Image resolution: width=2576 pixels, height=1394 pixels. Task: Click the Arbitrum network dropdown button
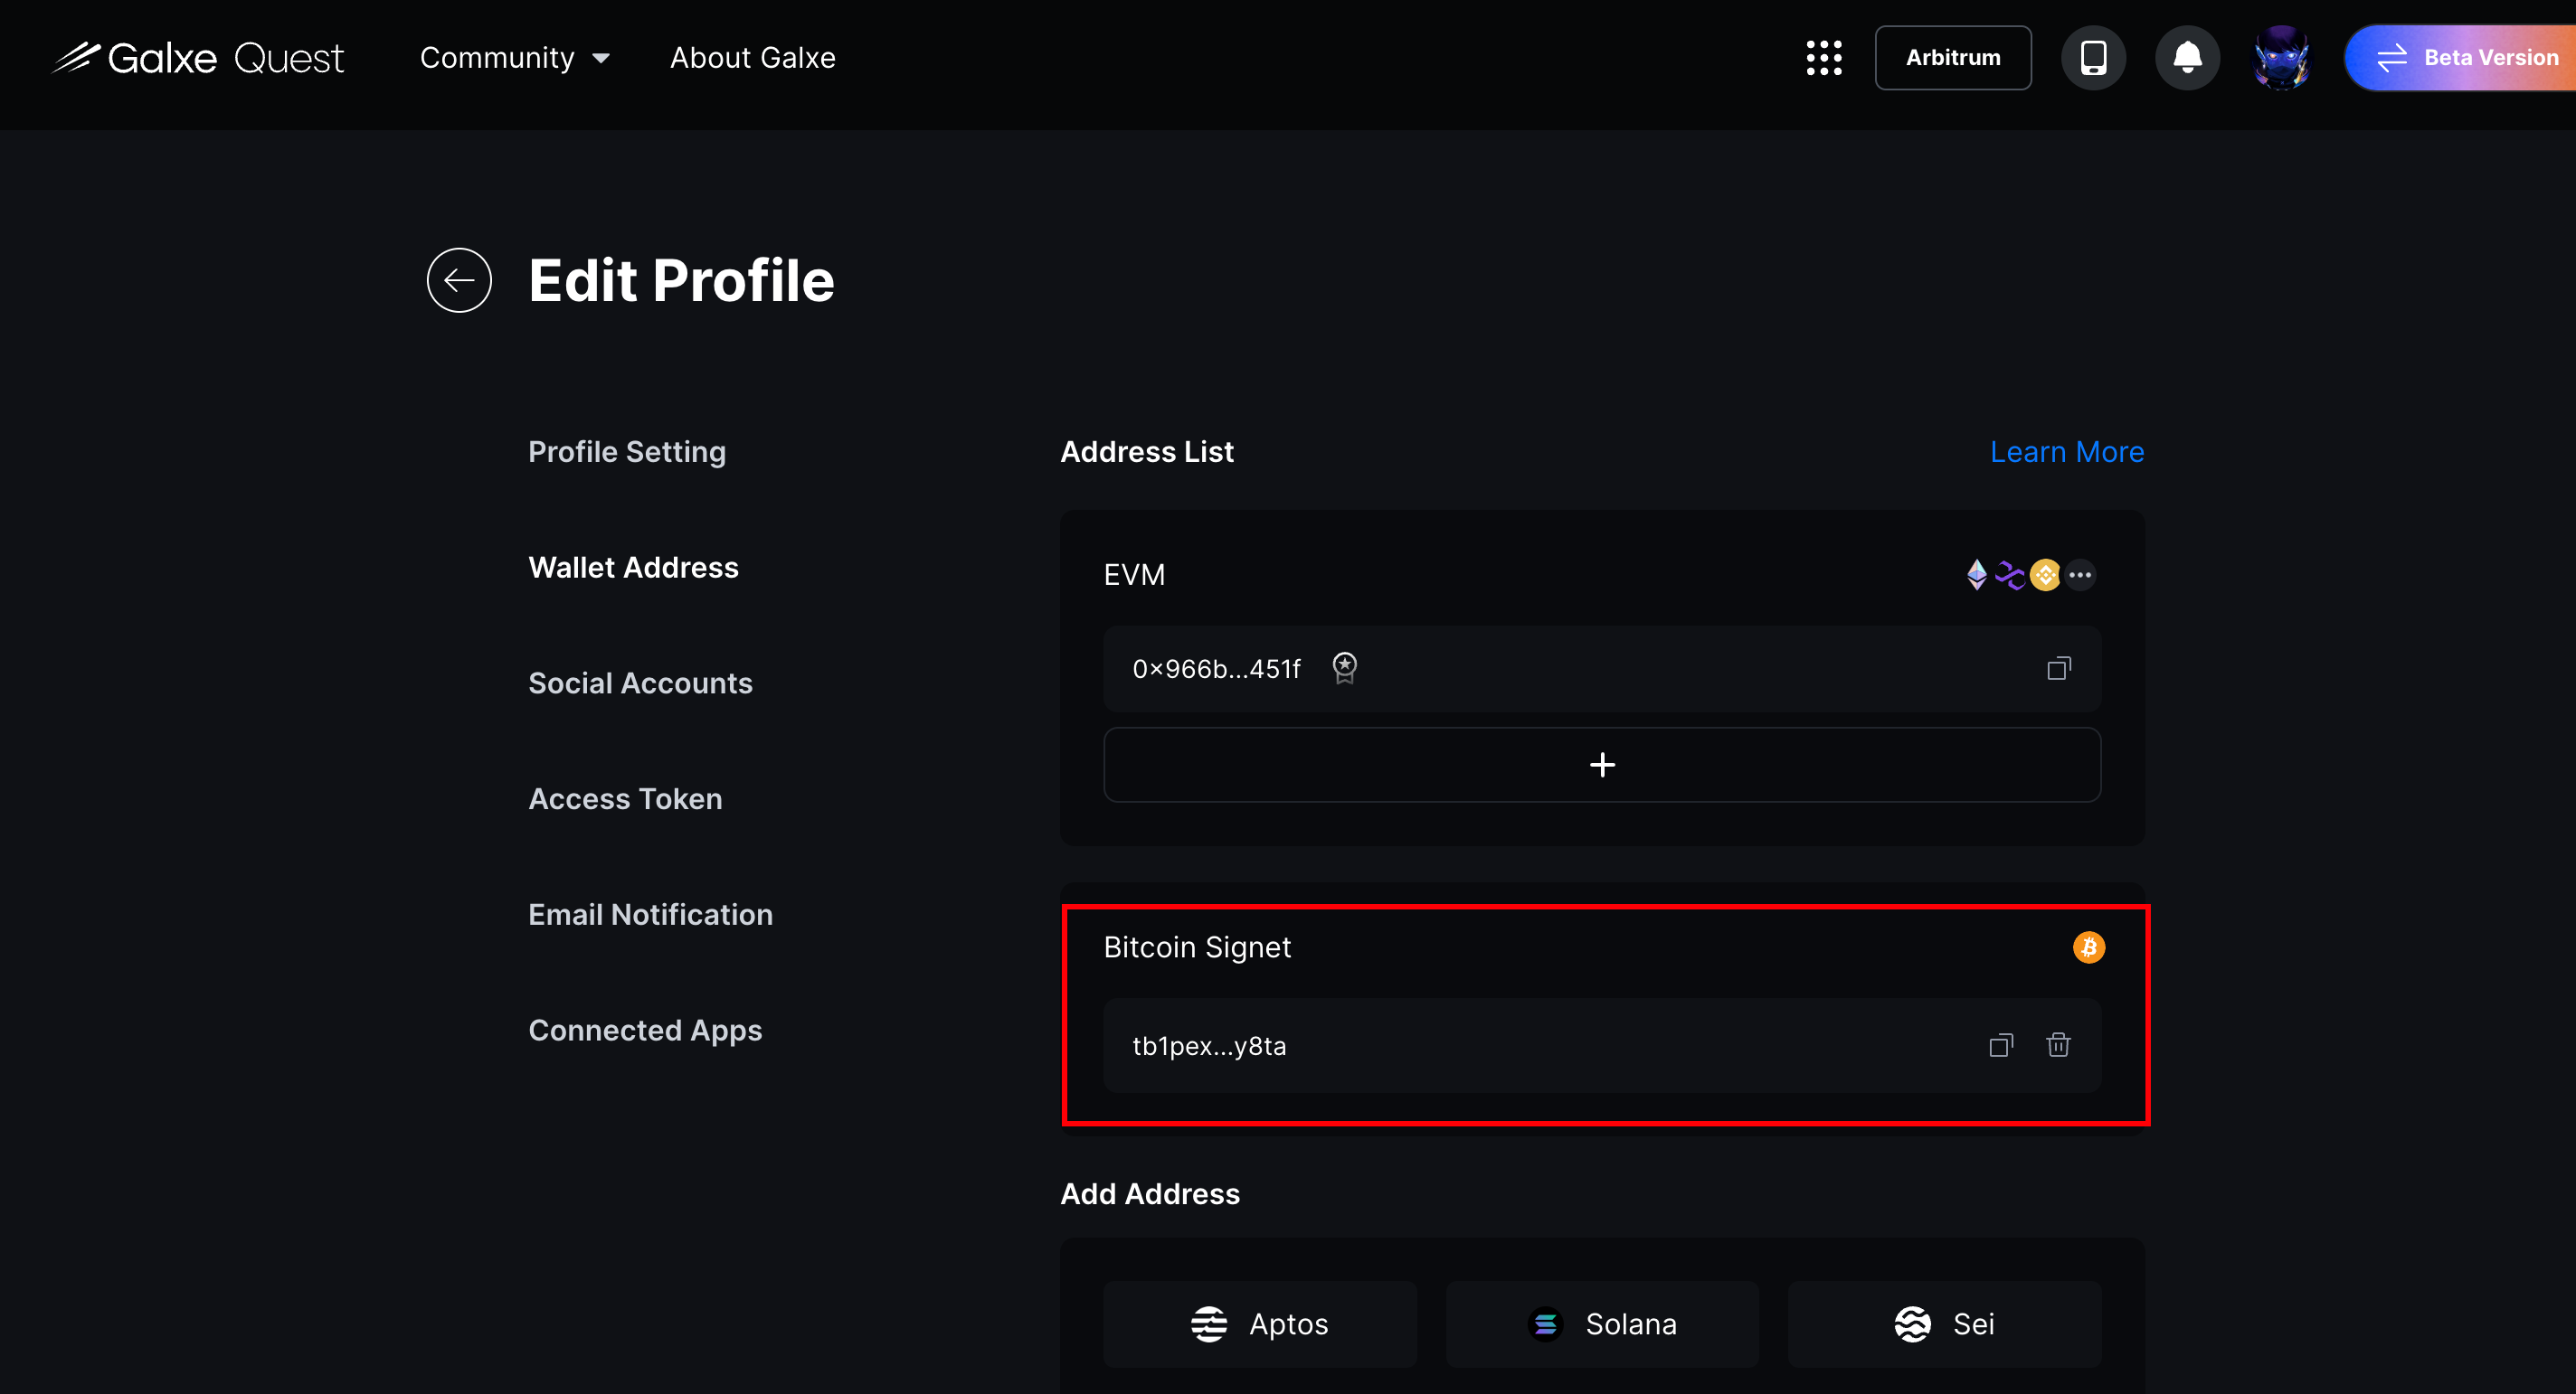tap(1953, 57)
